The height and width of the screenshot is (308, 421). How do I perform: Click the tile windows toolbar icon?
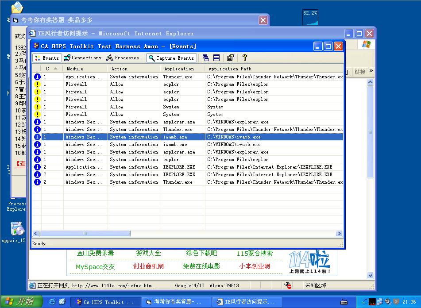pos(216,58)
